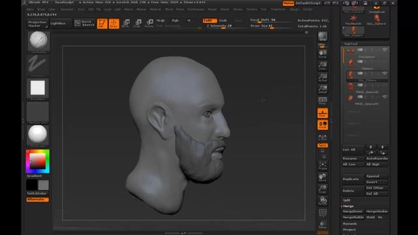Select the Rotate transform icon in top toolbar
Screen dimensions: 418x235
[x=150, y=23]
